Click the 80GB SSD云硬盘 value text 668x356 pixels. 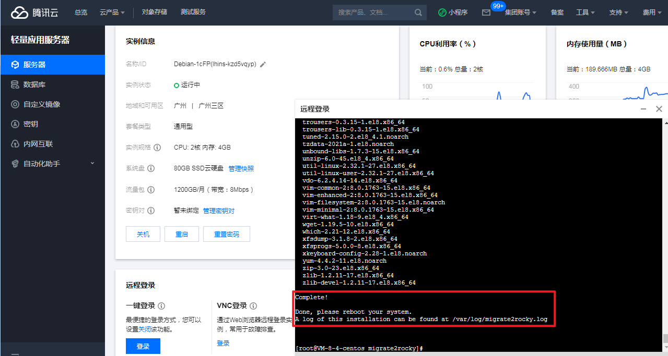tap(198, 168)
